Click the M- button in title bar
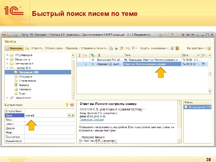The height and width of the screenshot is (162, 216). [193, 35]
